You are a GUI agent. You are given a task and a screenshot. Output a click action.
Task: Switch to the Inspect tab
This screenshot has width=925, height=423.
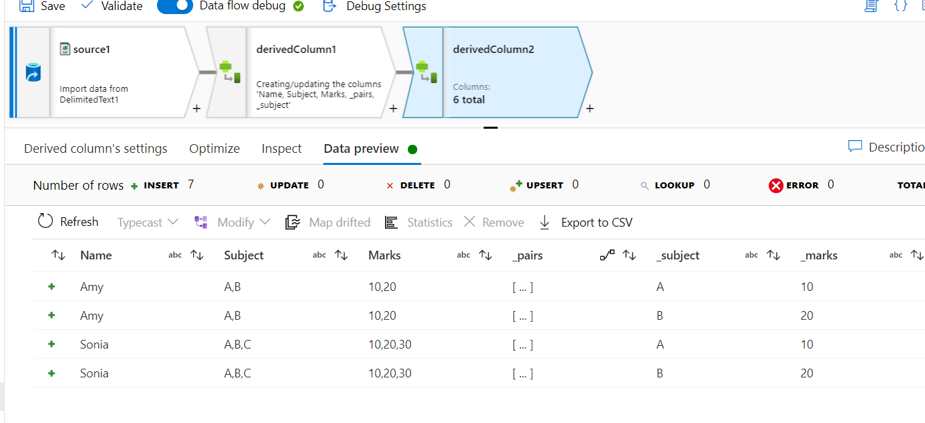tap(282, 149)
